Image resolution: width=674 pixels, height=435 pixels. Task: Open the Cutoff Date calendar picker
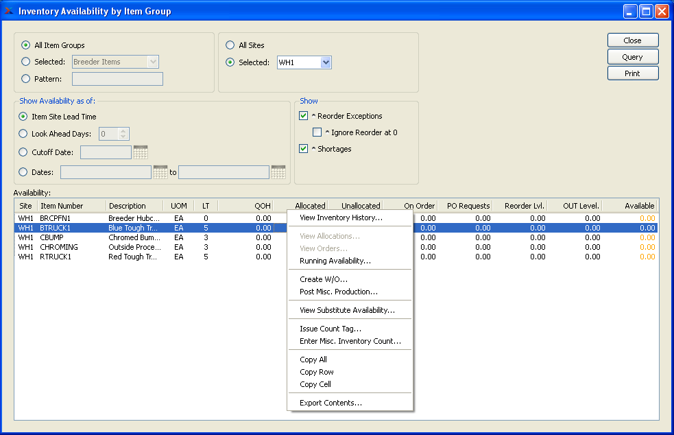(141, 152)
